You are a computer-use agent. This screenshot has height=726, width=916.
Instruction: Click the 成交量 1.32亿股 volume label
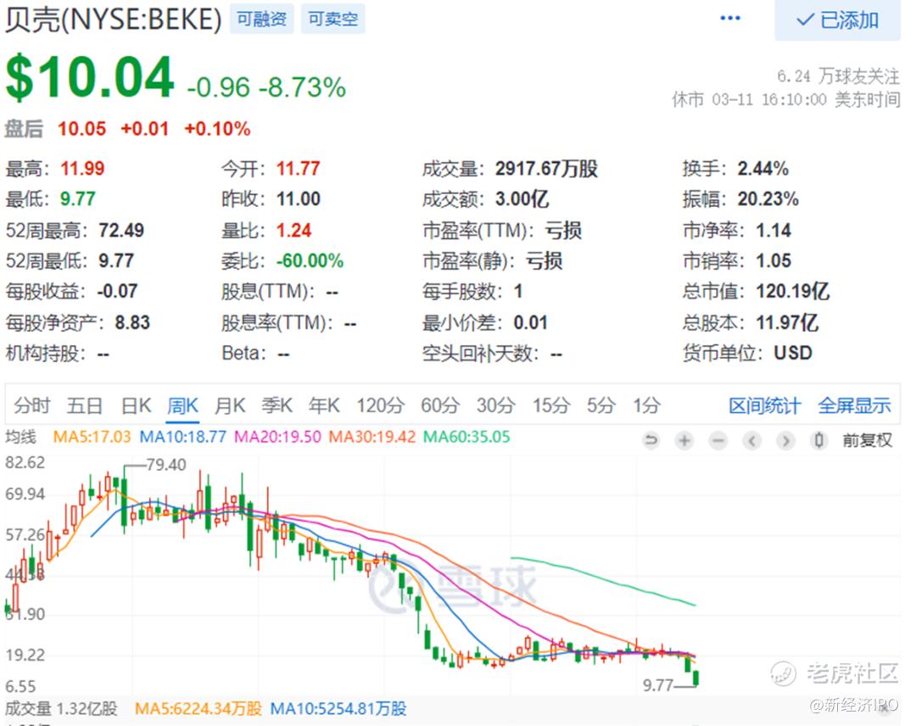[x=61, y=708]
